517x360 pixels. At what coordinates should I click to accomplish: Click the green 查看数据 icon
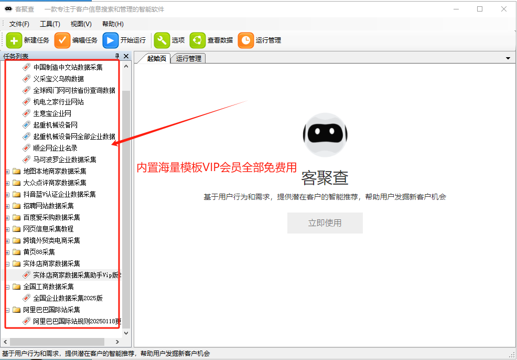pos(198,40)
